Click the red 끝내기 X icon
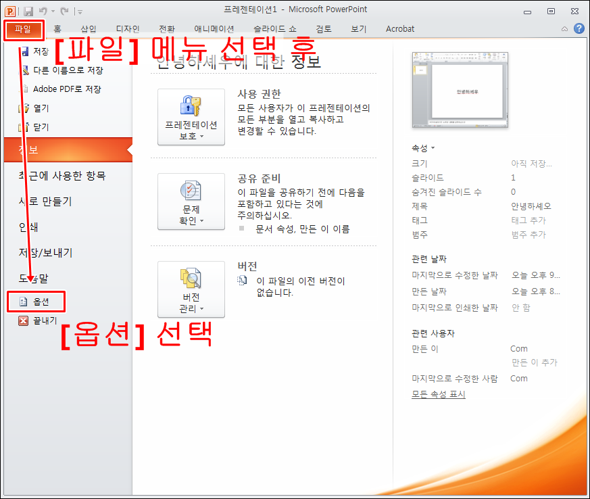The height and width of the screenshot is (499, 590). pyautogui.click(x=24, y=320)
